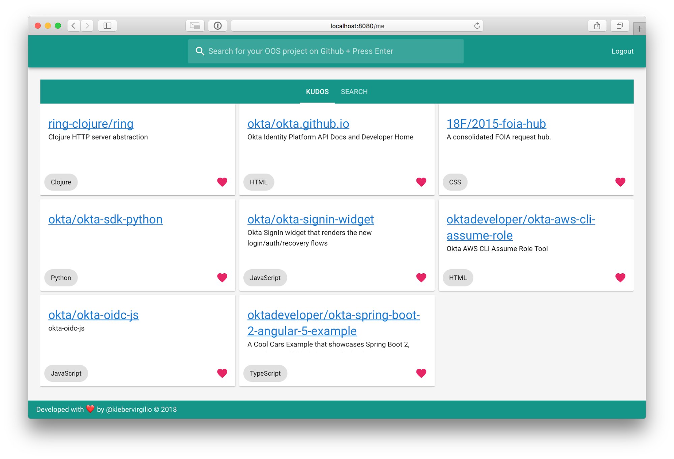The image size is (674, 459).
Task: Click the localhost:8080/me address bar
Action: tap(357, 26)
